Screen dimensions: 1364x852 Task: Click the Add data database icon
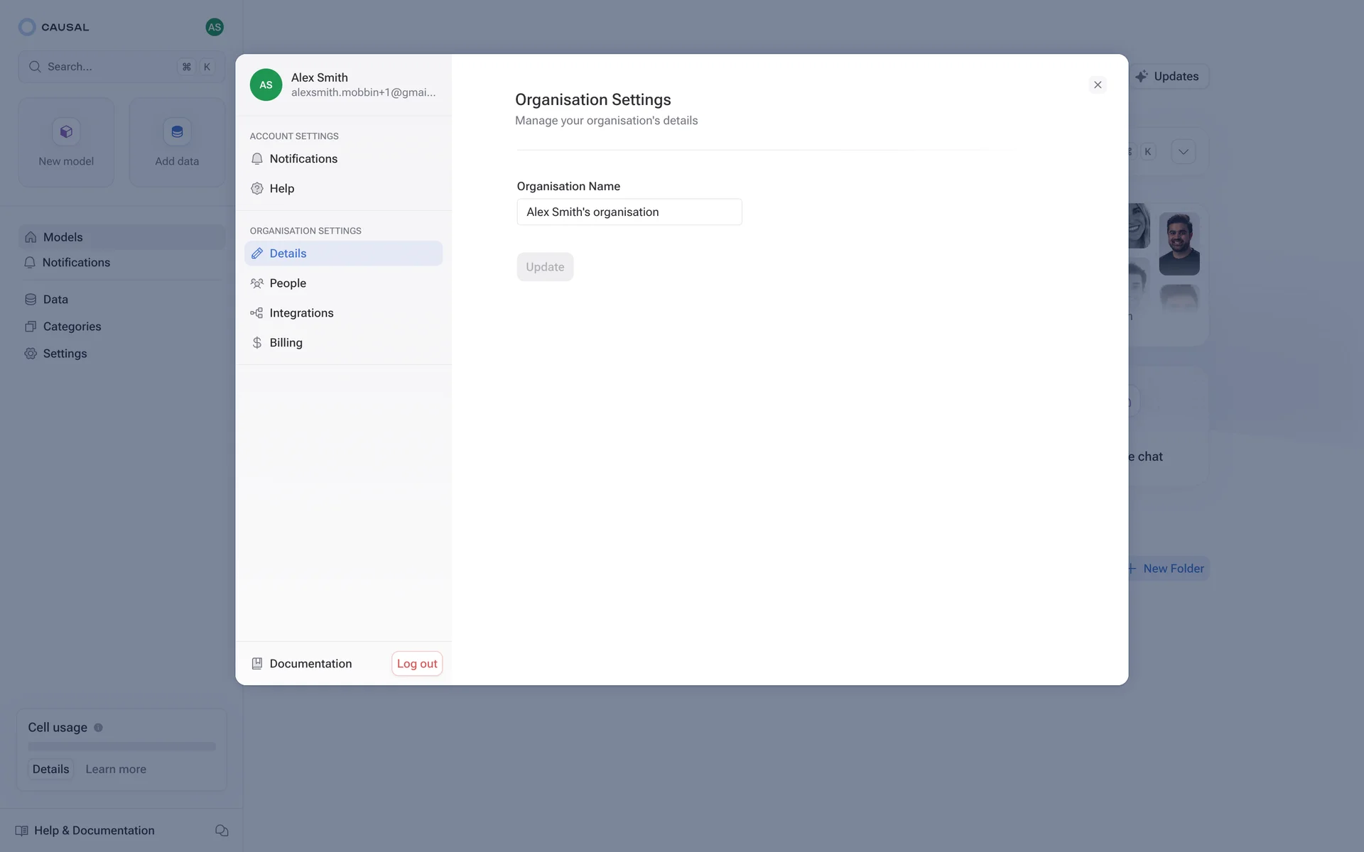(x=177, y=131)
